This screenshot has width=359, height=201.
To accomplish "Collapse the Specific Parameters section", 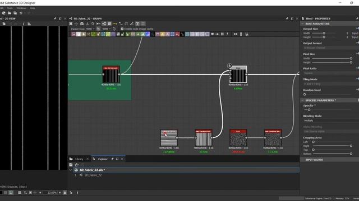I will pyautogui.click(x=303, y=100).
